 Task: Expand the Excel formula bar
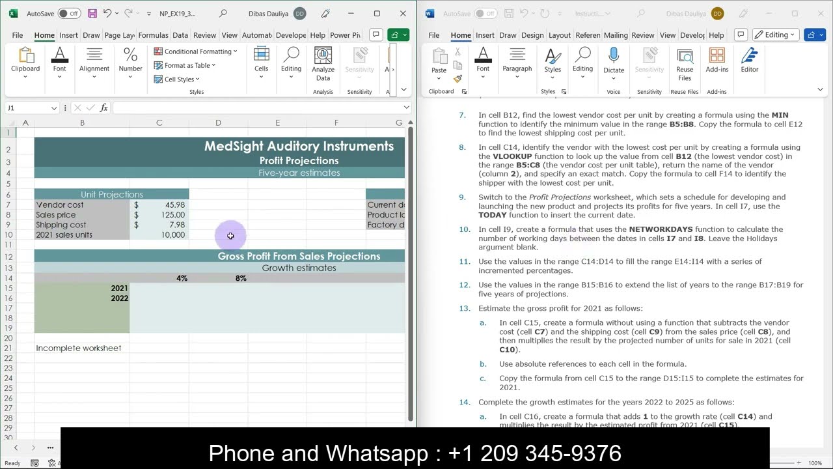tap(407, 107)
